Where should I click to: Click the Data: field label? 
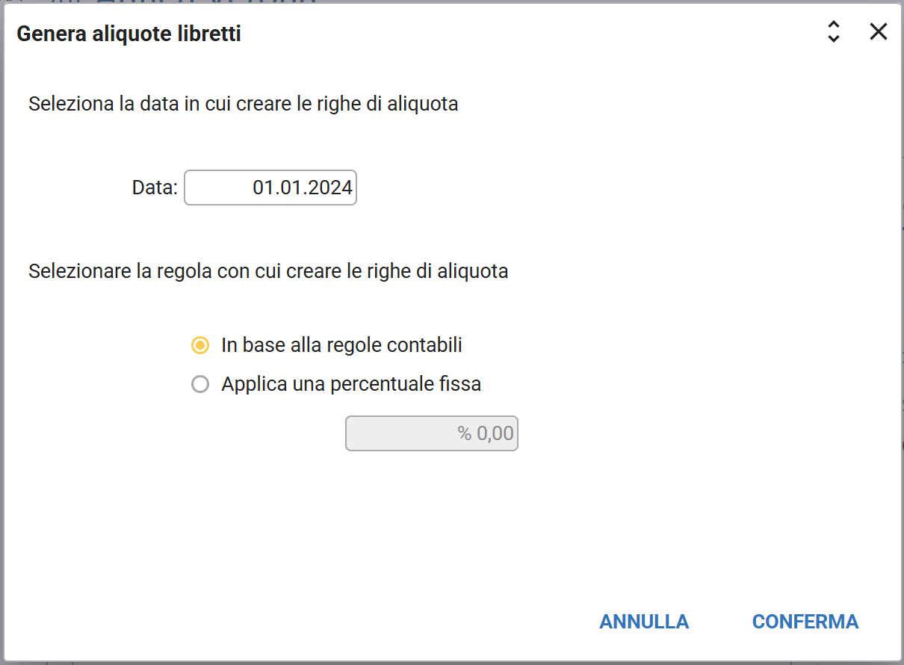(155, 188)
